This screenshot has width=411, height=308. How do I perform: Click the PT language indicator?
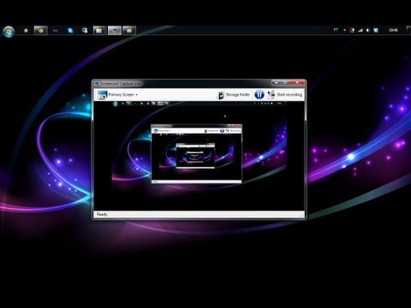(x=336, y=30)
